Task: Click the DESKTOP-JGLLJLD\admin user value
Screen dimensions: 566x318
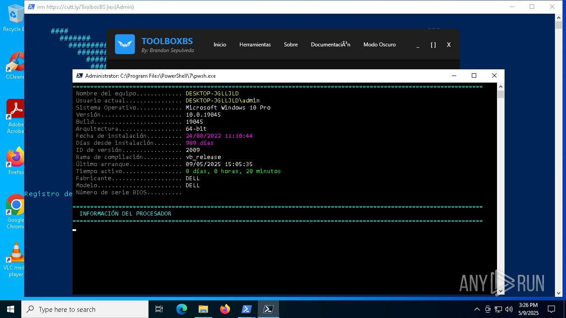Action: click(222, 101)
